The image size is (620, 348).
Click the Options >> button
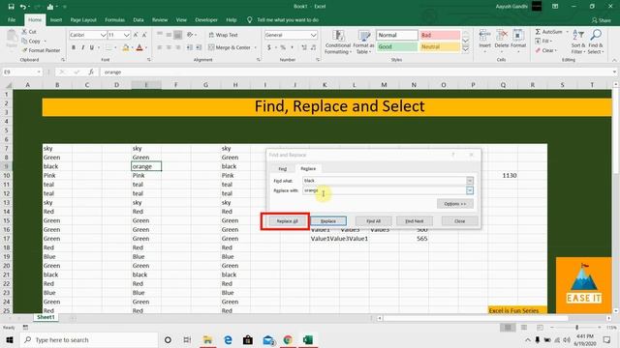click(x=455, y=204)
